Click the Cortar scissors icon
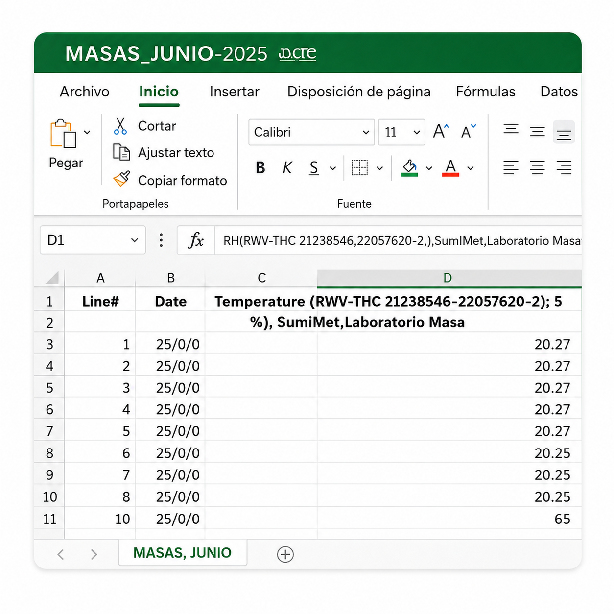614x614 pixels. tap(120, 126)
